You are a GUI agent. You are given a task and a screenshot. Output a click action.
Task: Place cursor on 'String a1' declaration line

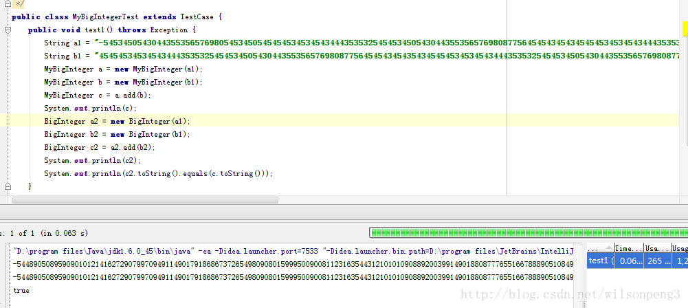point(362,43)
